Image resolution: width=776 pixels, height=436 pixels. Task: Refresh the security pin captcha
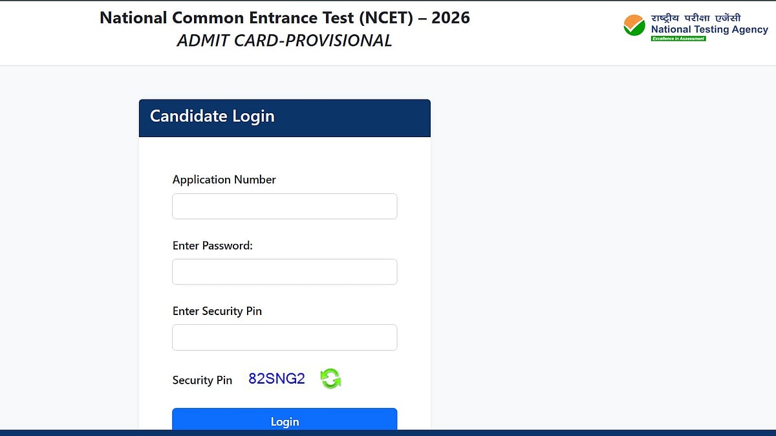330,378
